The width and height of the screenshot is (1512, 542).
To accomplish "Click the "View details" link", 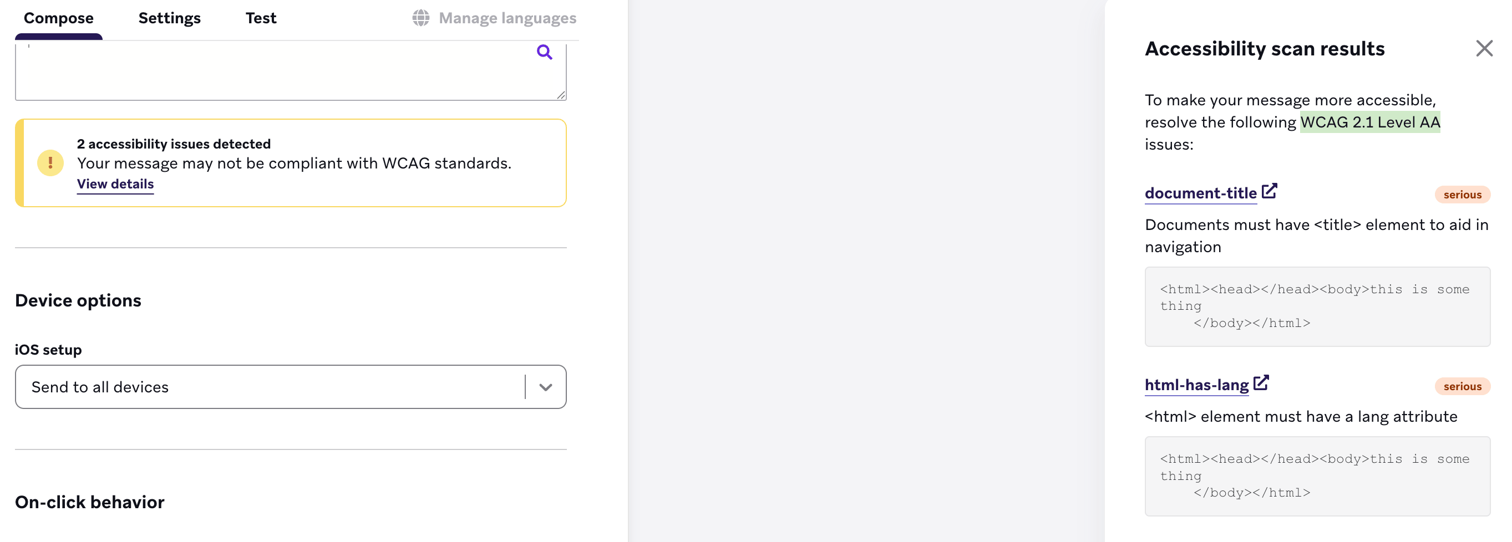I will click(x=115, y=184).
